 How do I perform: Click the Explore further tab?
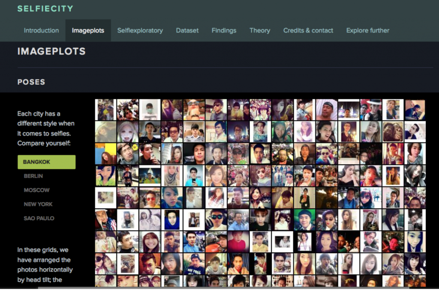pyautogui.click(x=367, y=30)
